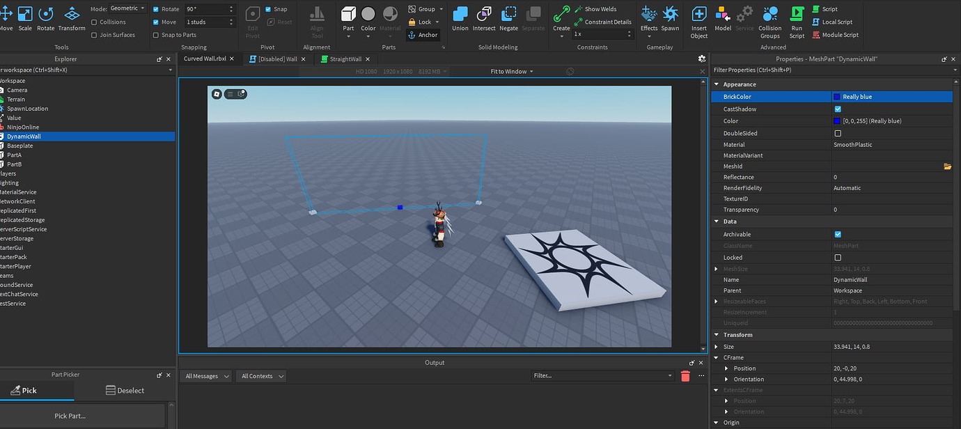The height and width of the screenshot is (429, 961).
Task: Click the Filter Properties input field
Action: [801, 70]
